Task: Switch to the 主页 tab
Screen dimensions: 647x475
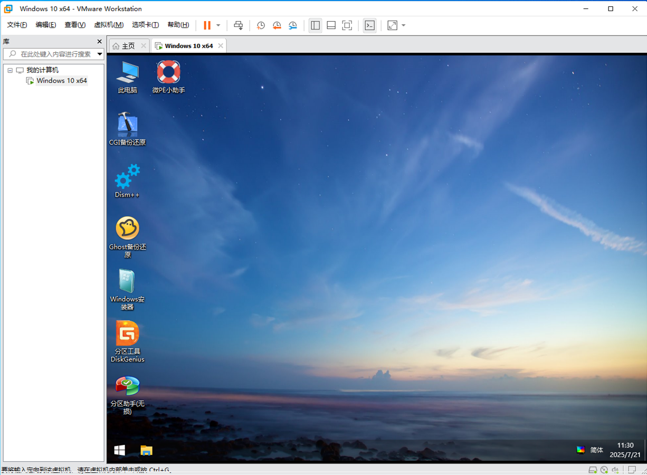Action: (128, 45)
